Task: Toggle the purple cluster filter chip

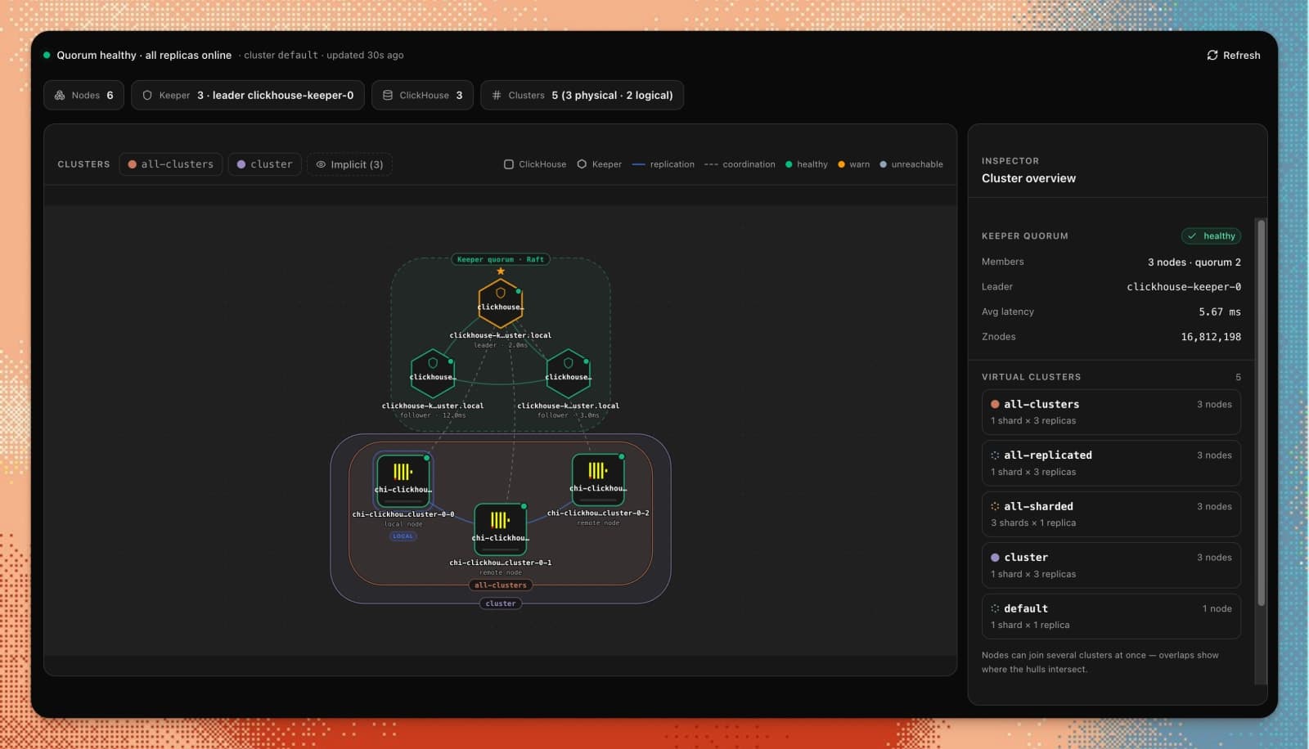Action: click(264, 164)
